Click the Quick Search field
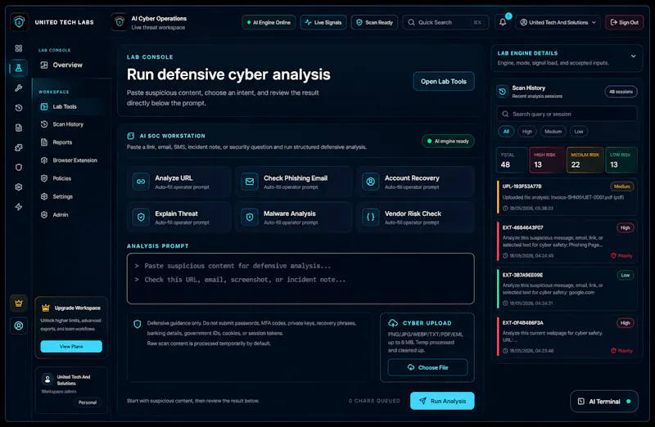 tap(445, 22)
